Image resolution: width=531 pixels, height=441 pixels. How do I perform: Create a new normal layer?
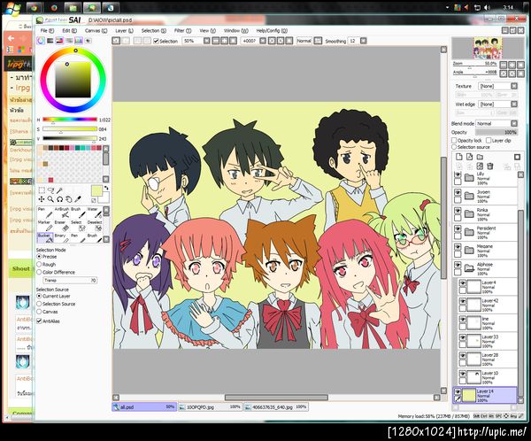point(458,157)
